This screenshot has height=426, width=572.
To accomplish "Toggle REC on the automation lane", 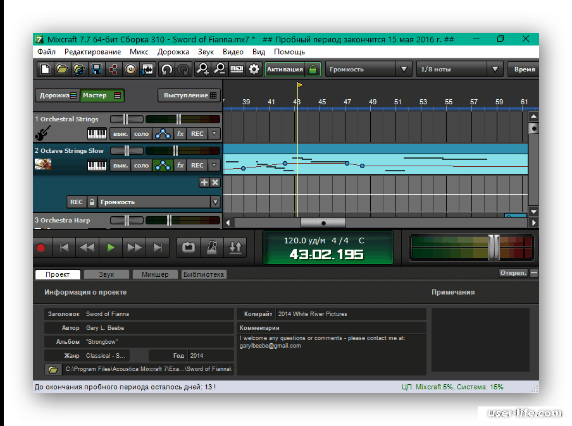I will click(76, 202).
